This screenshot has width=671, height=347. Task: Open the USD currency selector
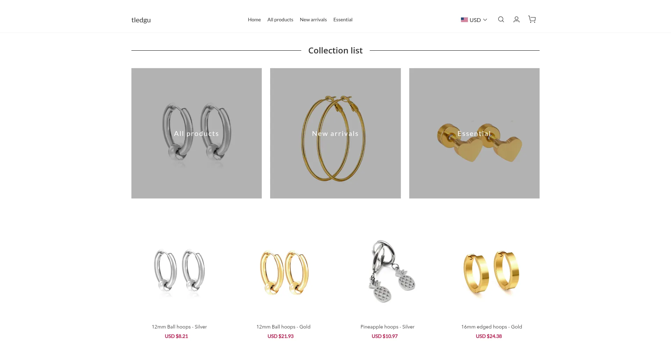point(474,20)
